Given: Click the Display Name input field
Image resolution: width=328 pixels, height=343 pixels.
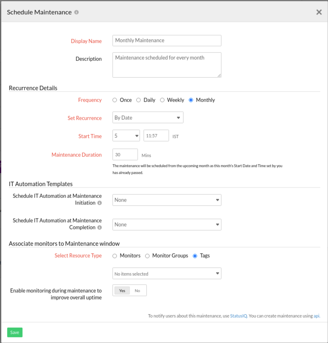Looking at the screenshot, I should [x=167, y=40].
